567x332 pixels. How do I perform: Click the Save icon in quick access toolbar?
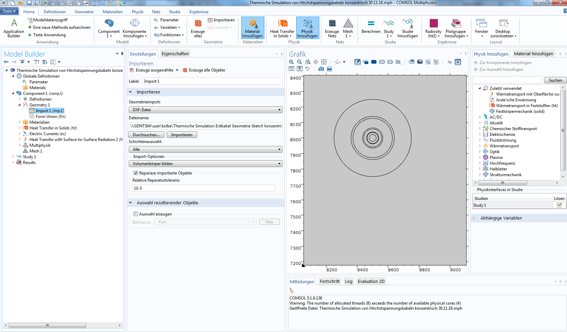pyautogui.click(x=29, y=3)
